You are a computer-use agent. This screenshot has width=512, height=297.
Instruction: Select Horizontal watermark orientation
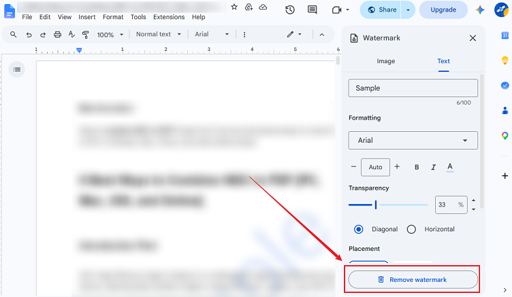(411, 229)
